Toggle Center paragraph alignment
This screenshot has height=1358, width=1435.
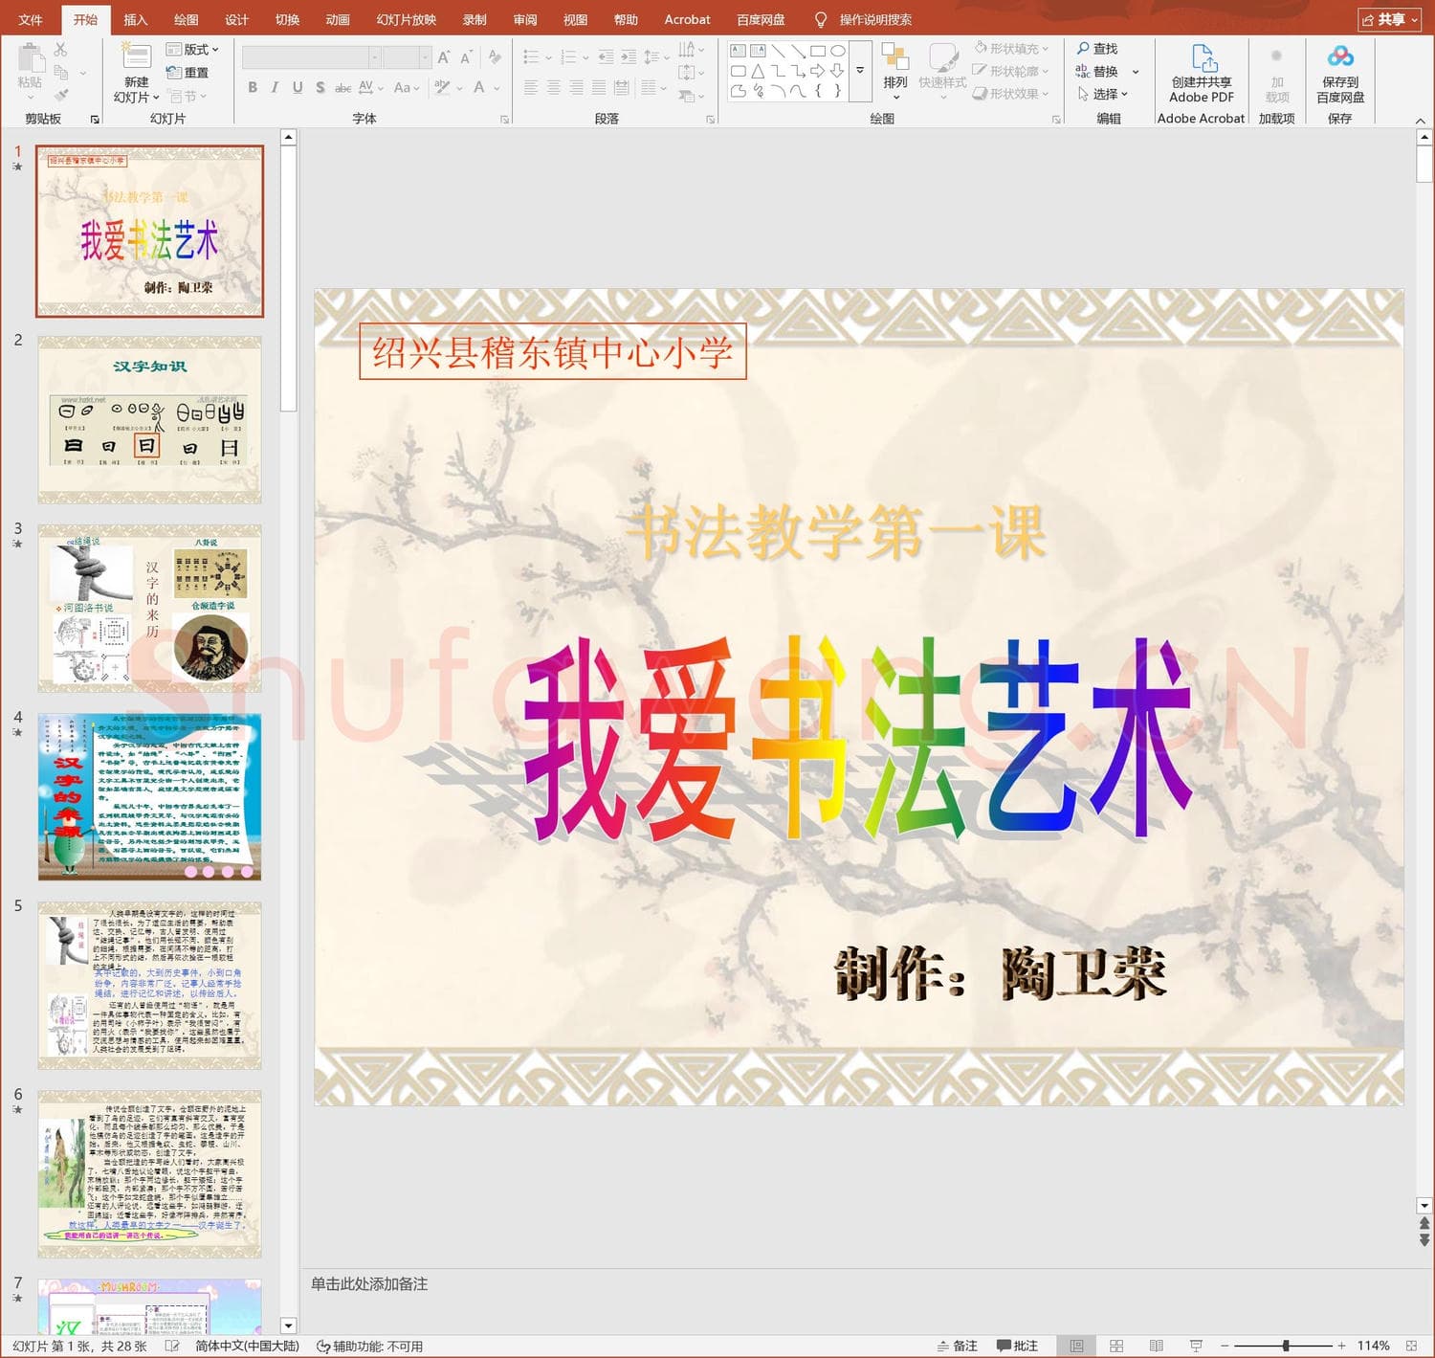point(554,87)
